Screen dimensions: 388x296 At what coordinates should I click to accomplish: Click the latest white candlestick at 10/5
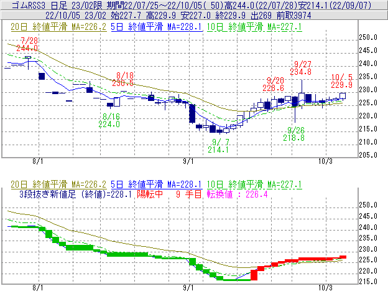(x=343, y=96)
